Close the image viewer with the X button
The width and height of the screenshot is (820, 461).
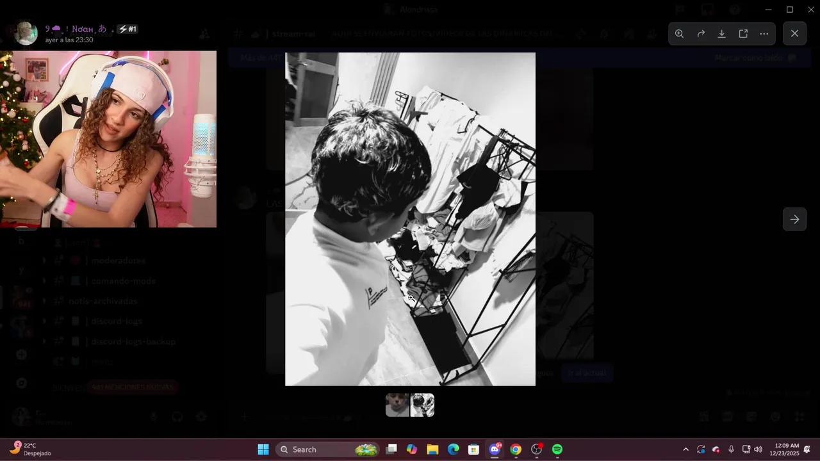(x=794, y=34)
